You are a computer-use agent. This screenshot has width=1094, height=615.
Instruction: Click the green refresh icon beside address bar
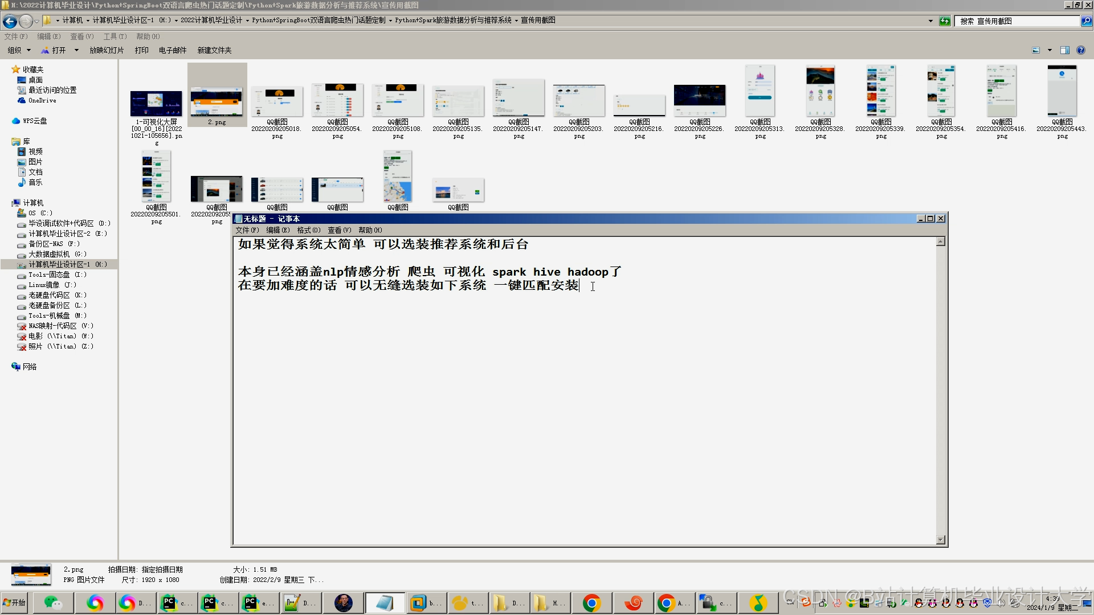coord(945,21)
